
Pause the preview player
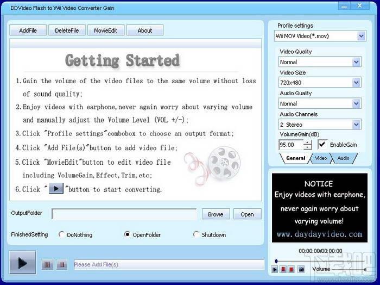click(x=283, y=269)
